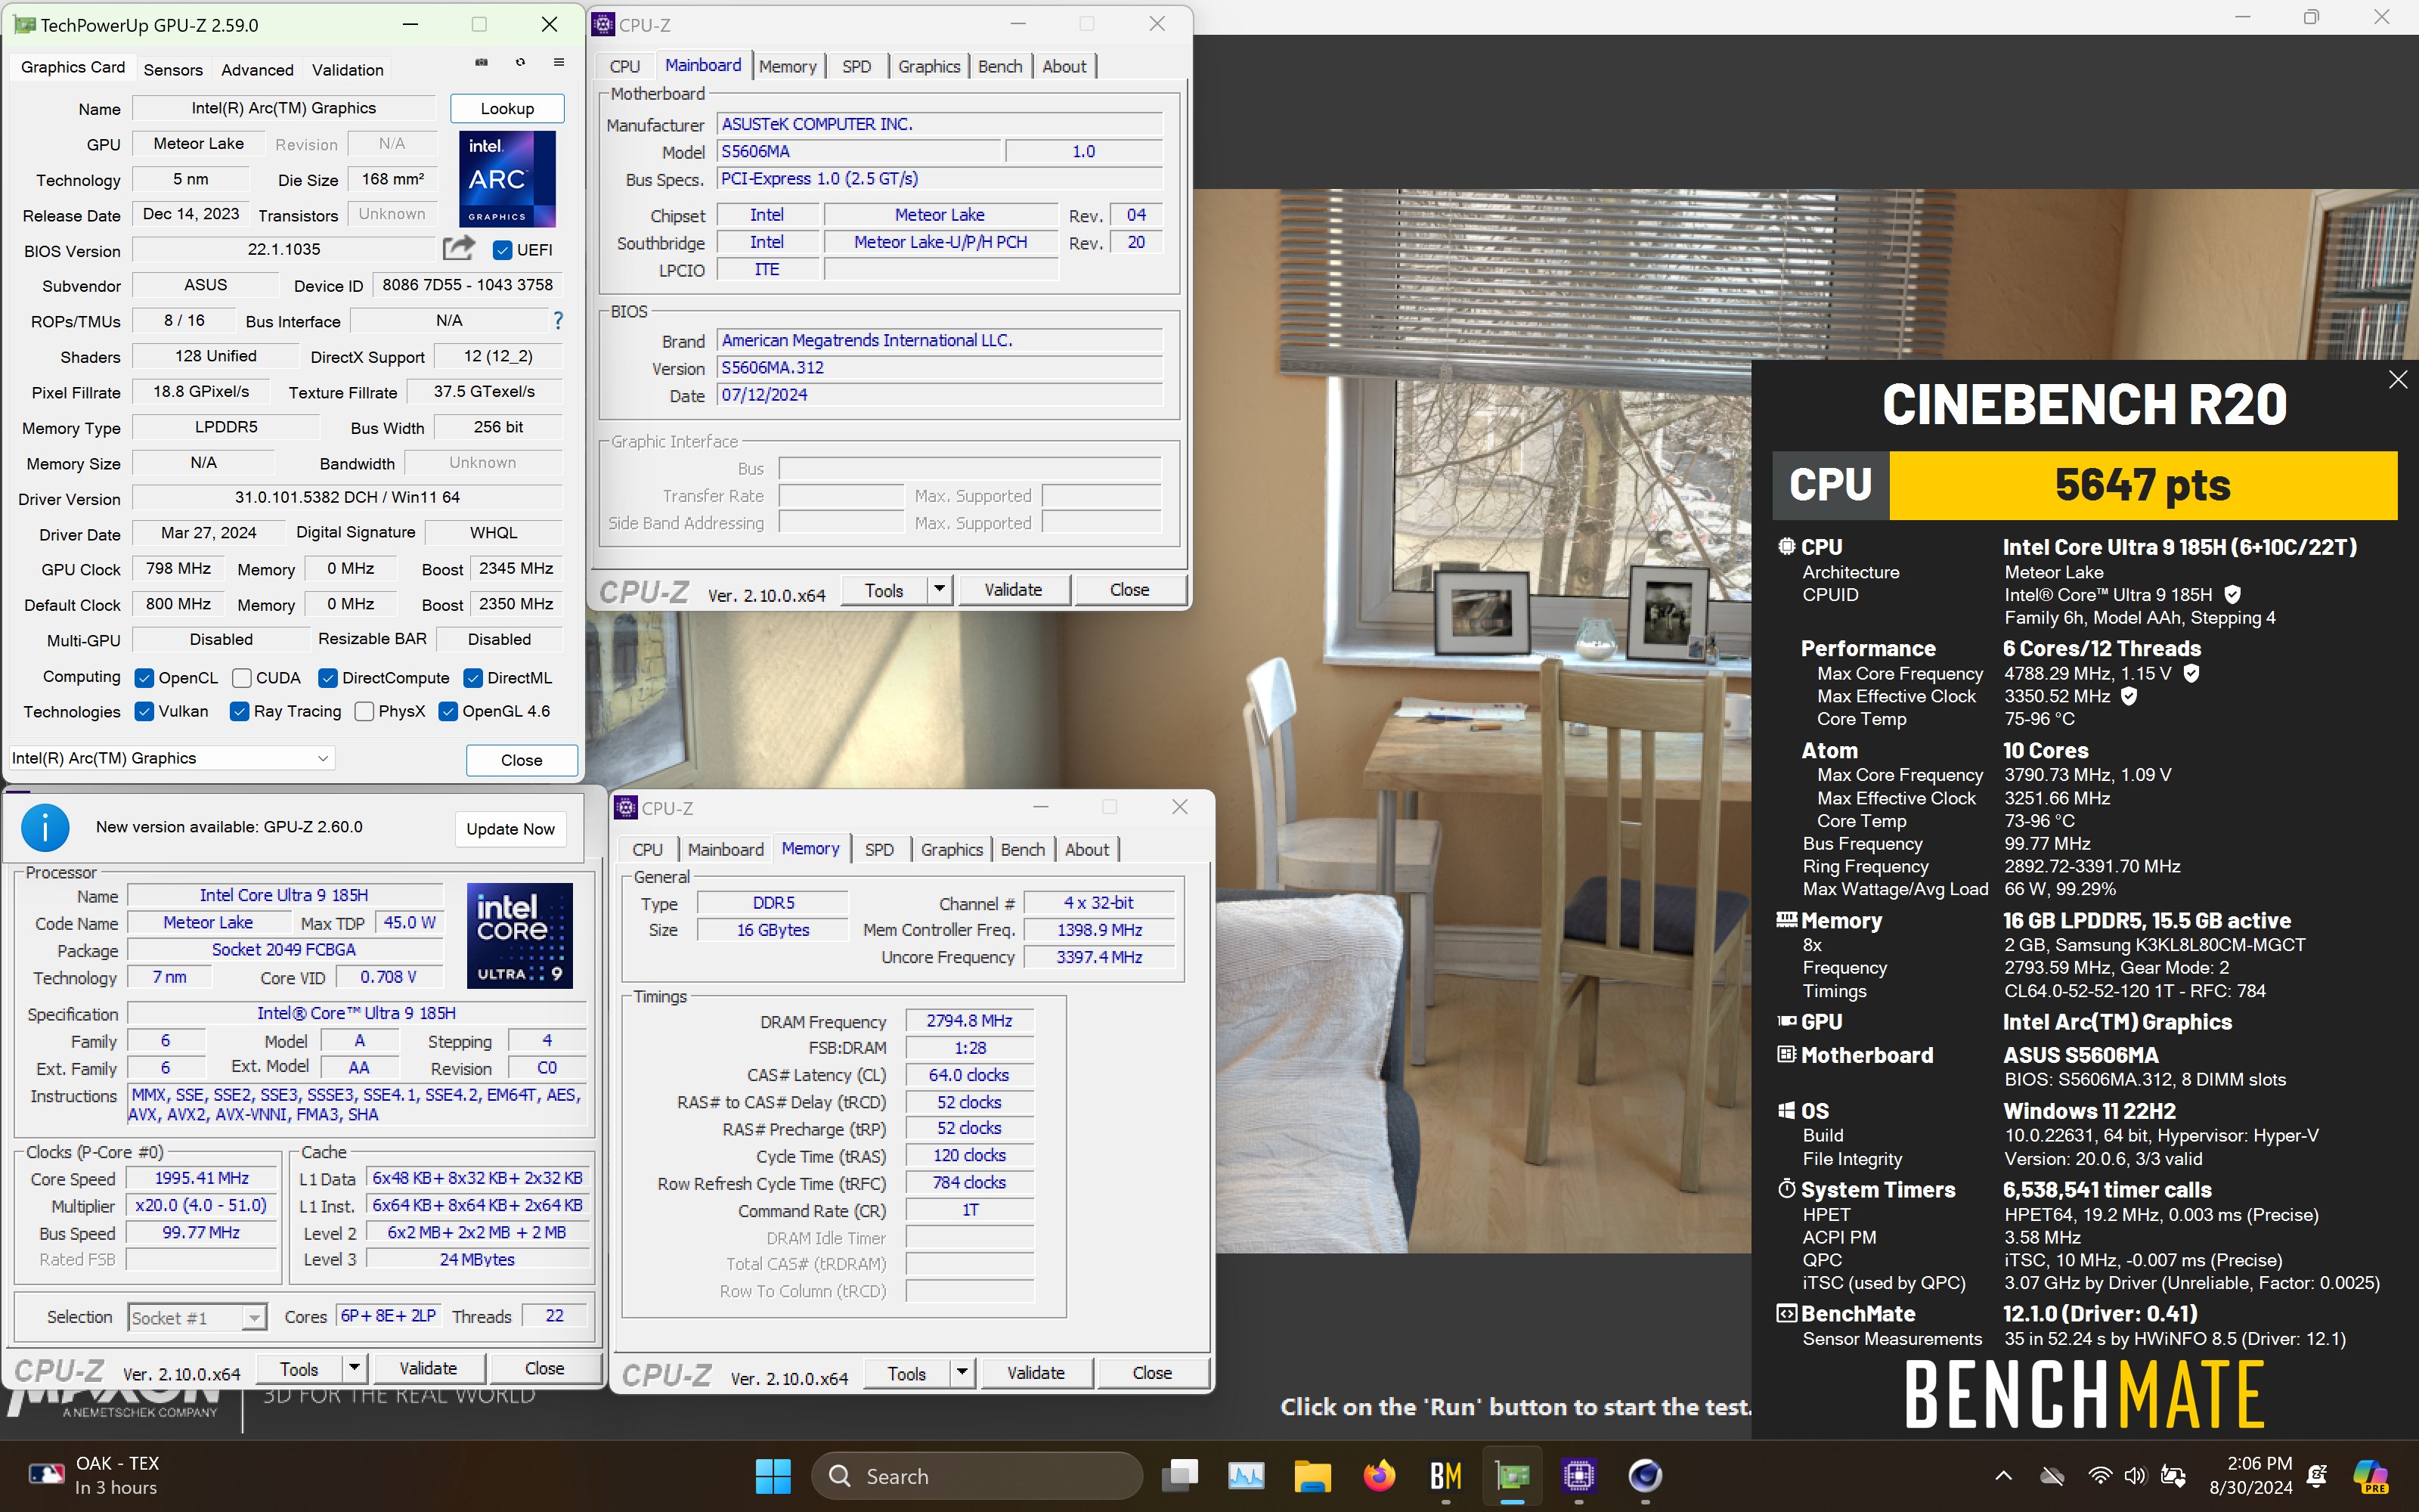Toggle the PhysX checkbox
The width and height of the screenshot is (2419, 1512).
coord(364,712)
